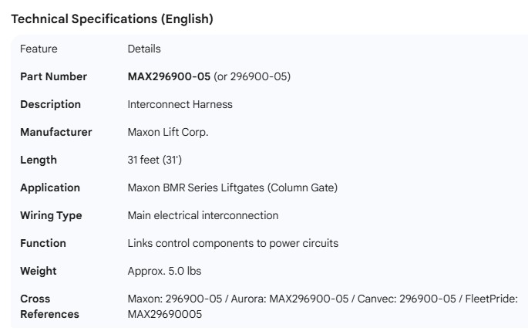Select the Part Number row label
The image size is (528, 331).
(53, 76)
